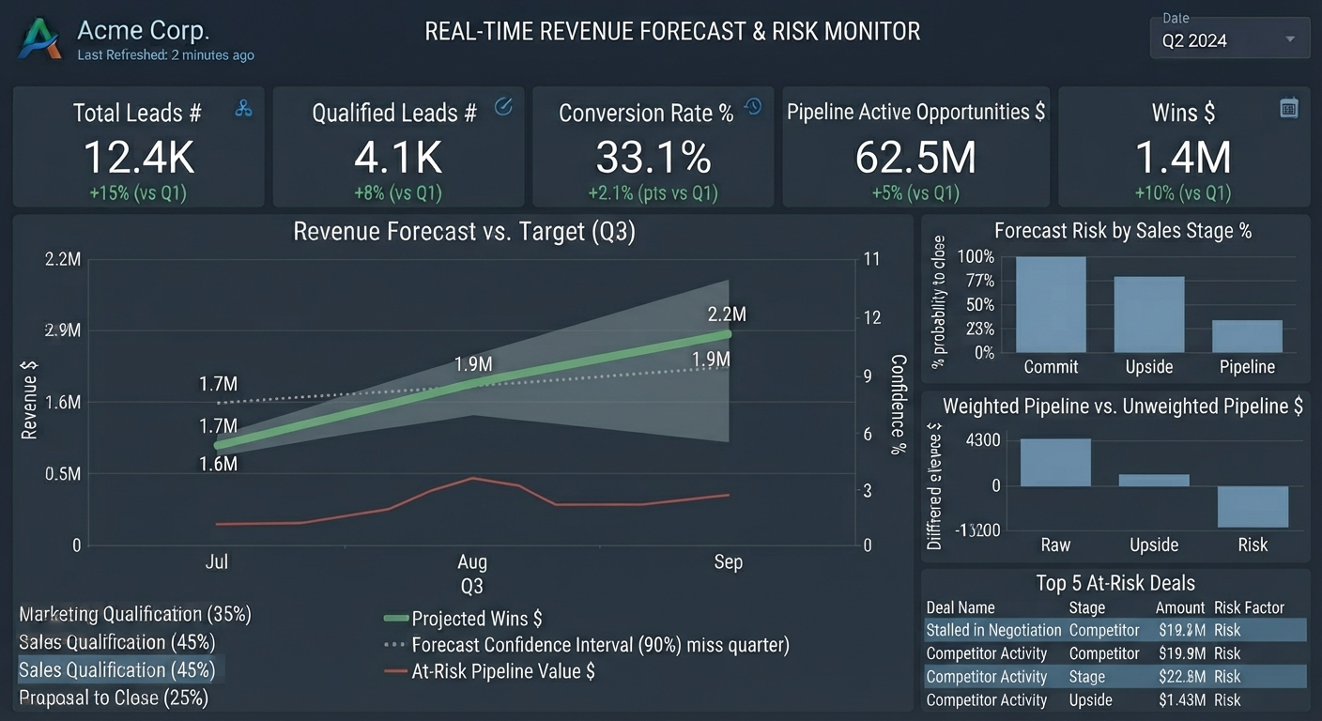
Task: Click the Date dropdown arrow
Action: 1291,40
